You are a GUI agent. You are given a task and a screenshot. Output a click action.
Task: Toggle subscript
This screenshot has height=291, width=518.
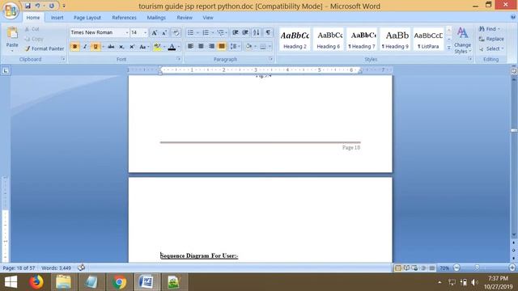[121, 47]
